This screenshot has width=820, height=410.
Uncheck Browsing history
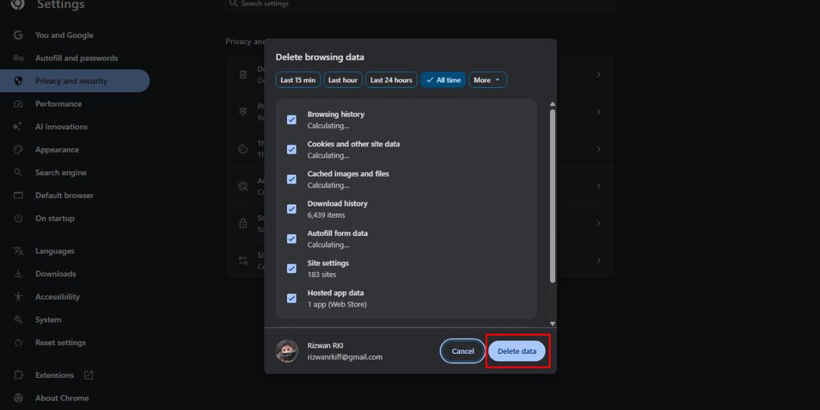coord(291,119)
